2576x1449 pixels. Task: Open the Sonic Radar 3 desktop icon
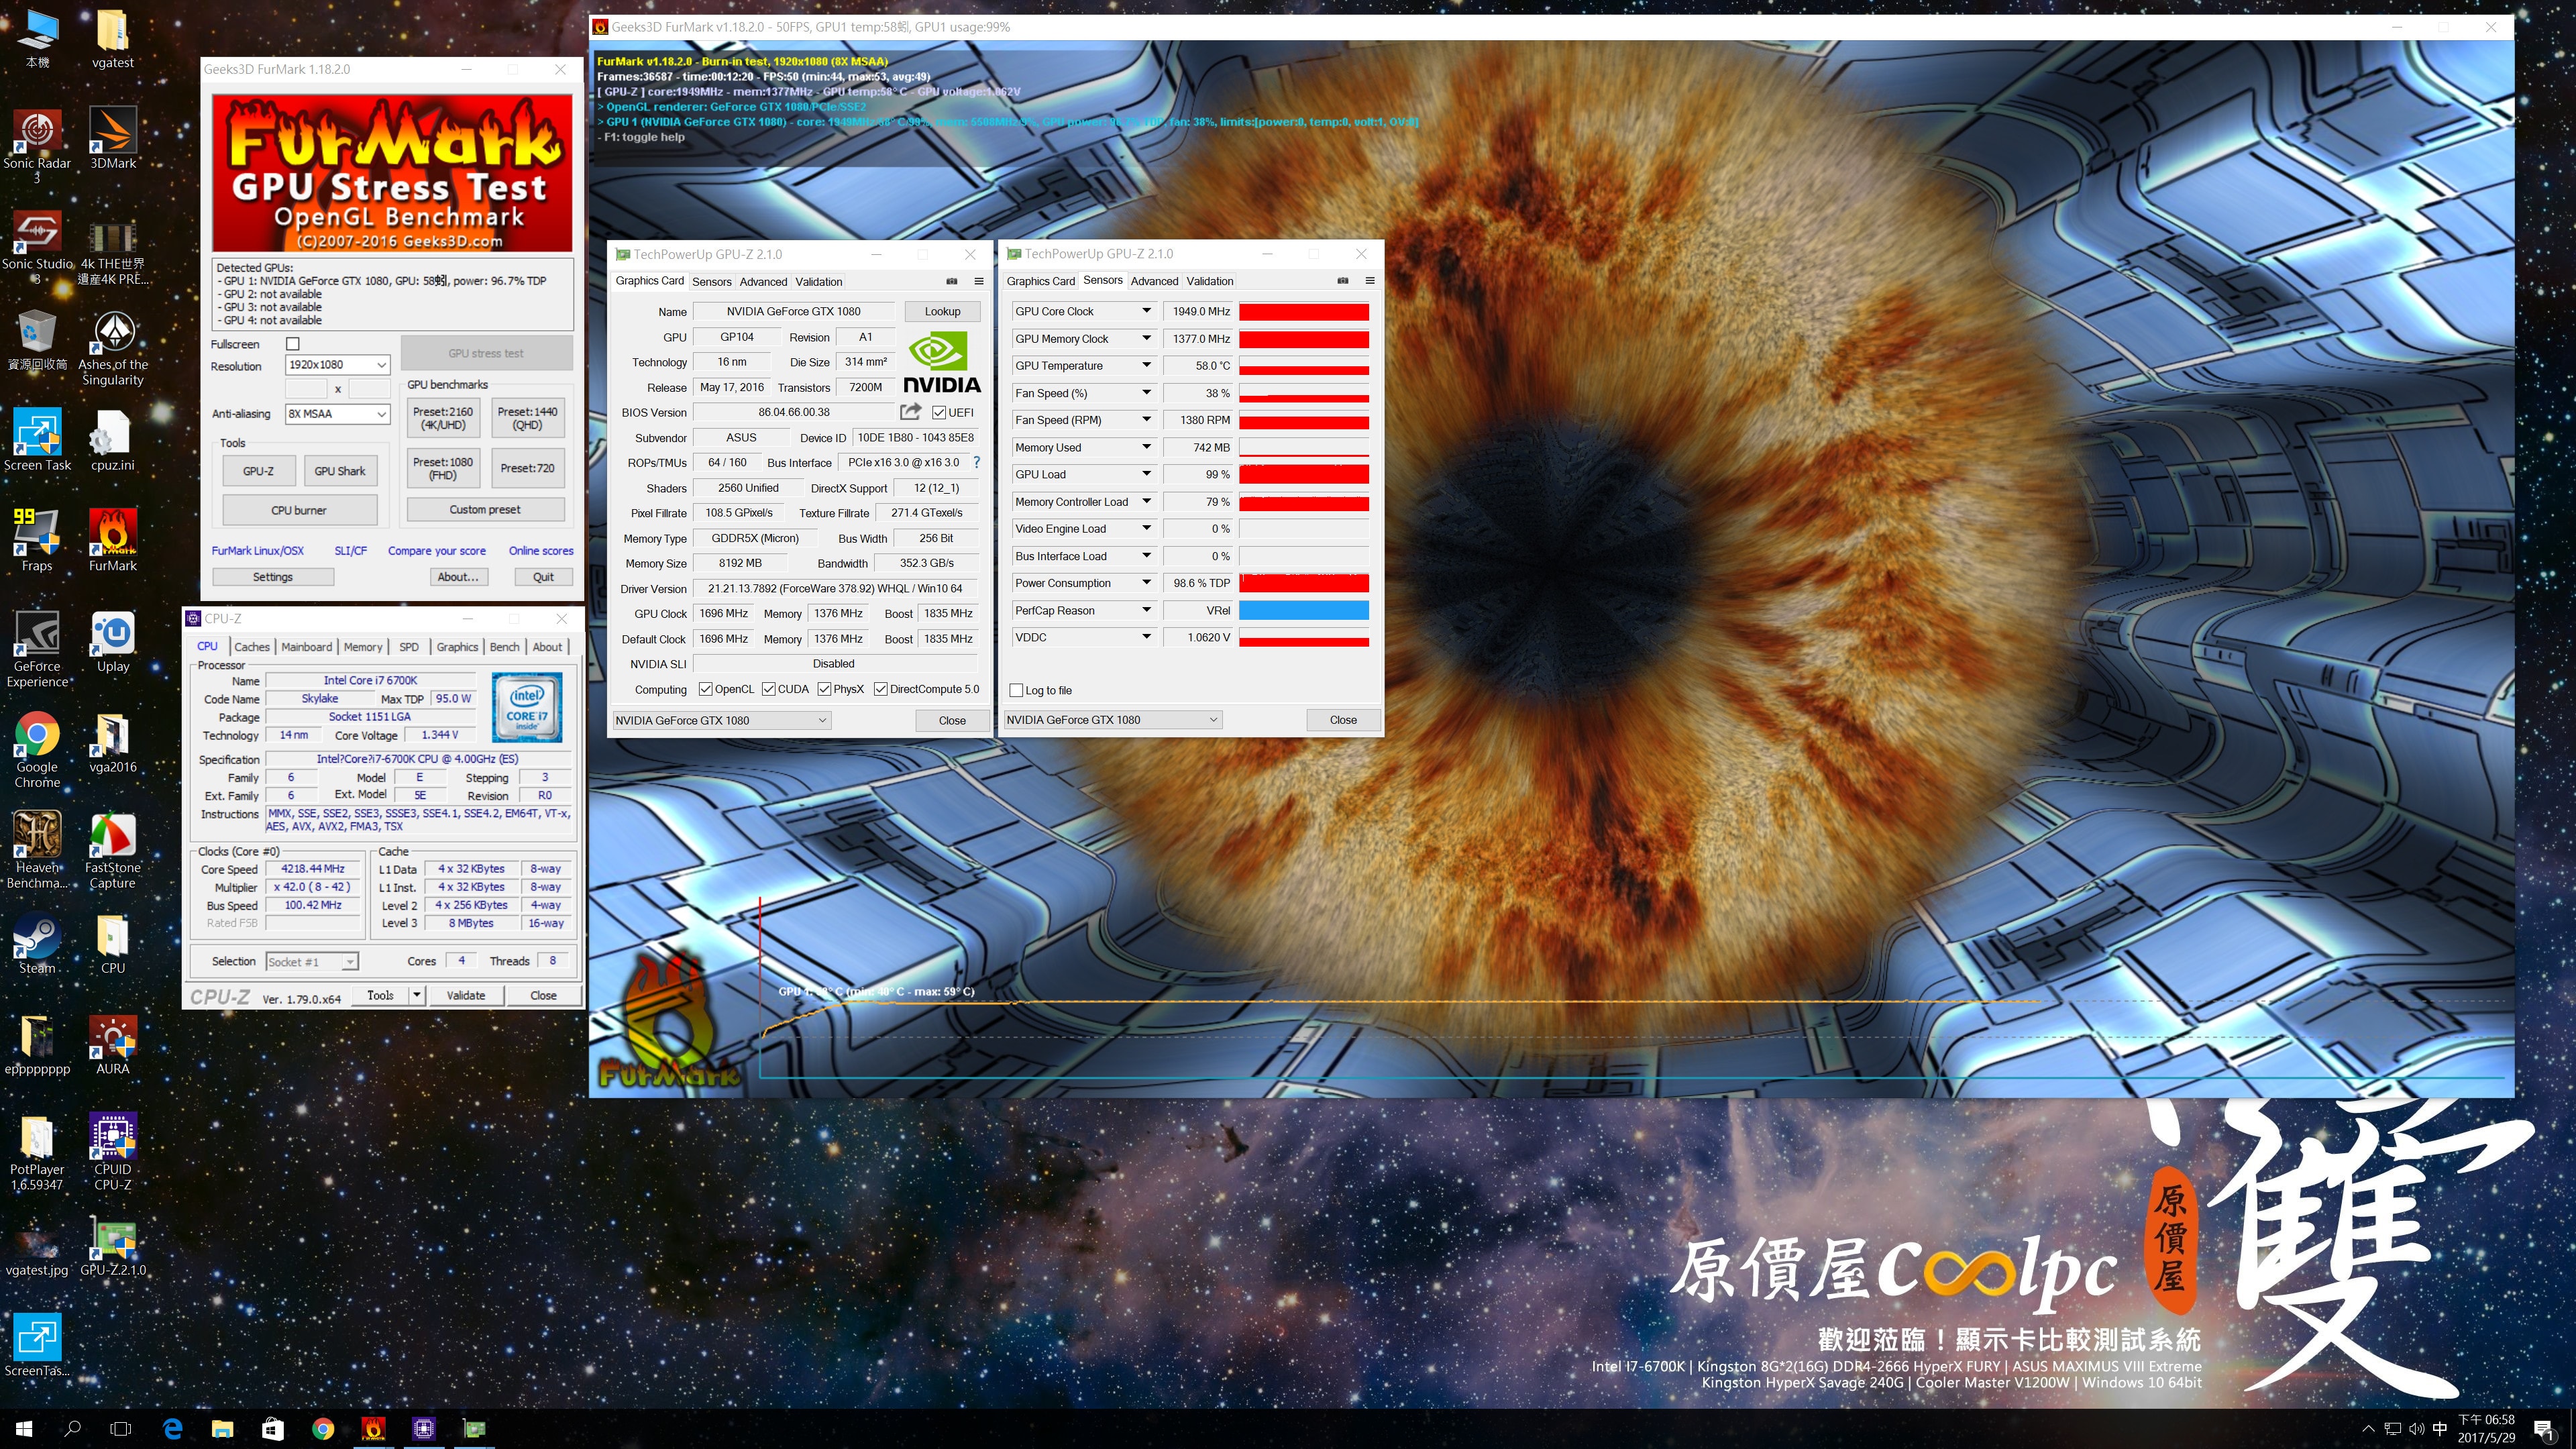pos(37,146)
